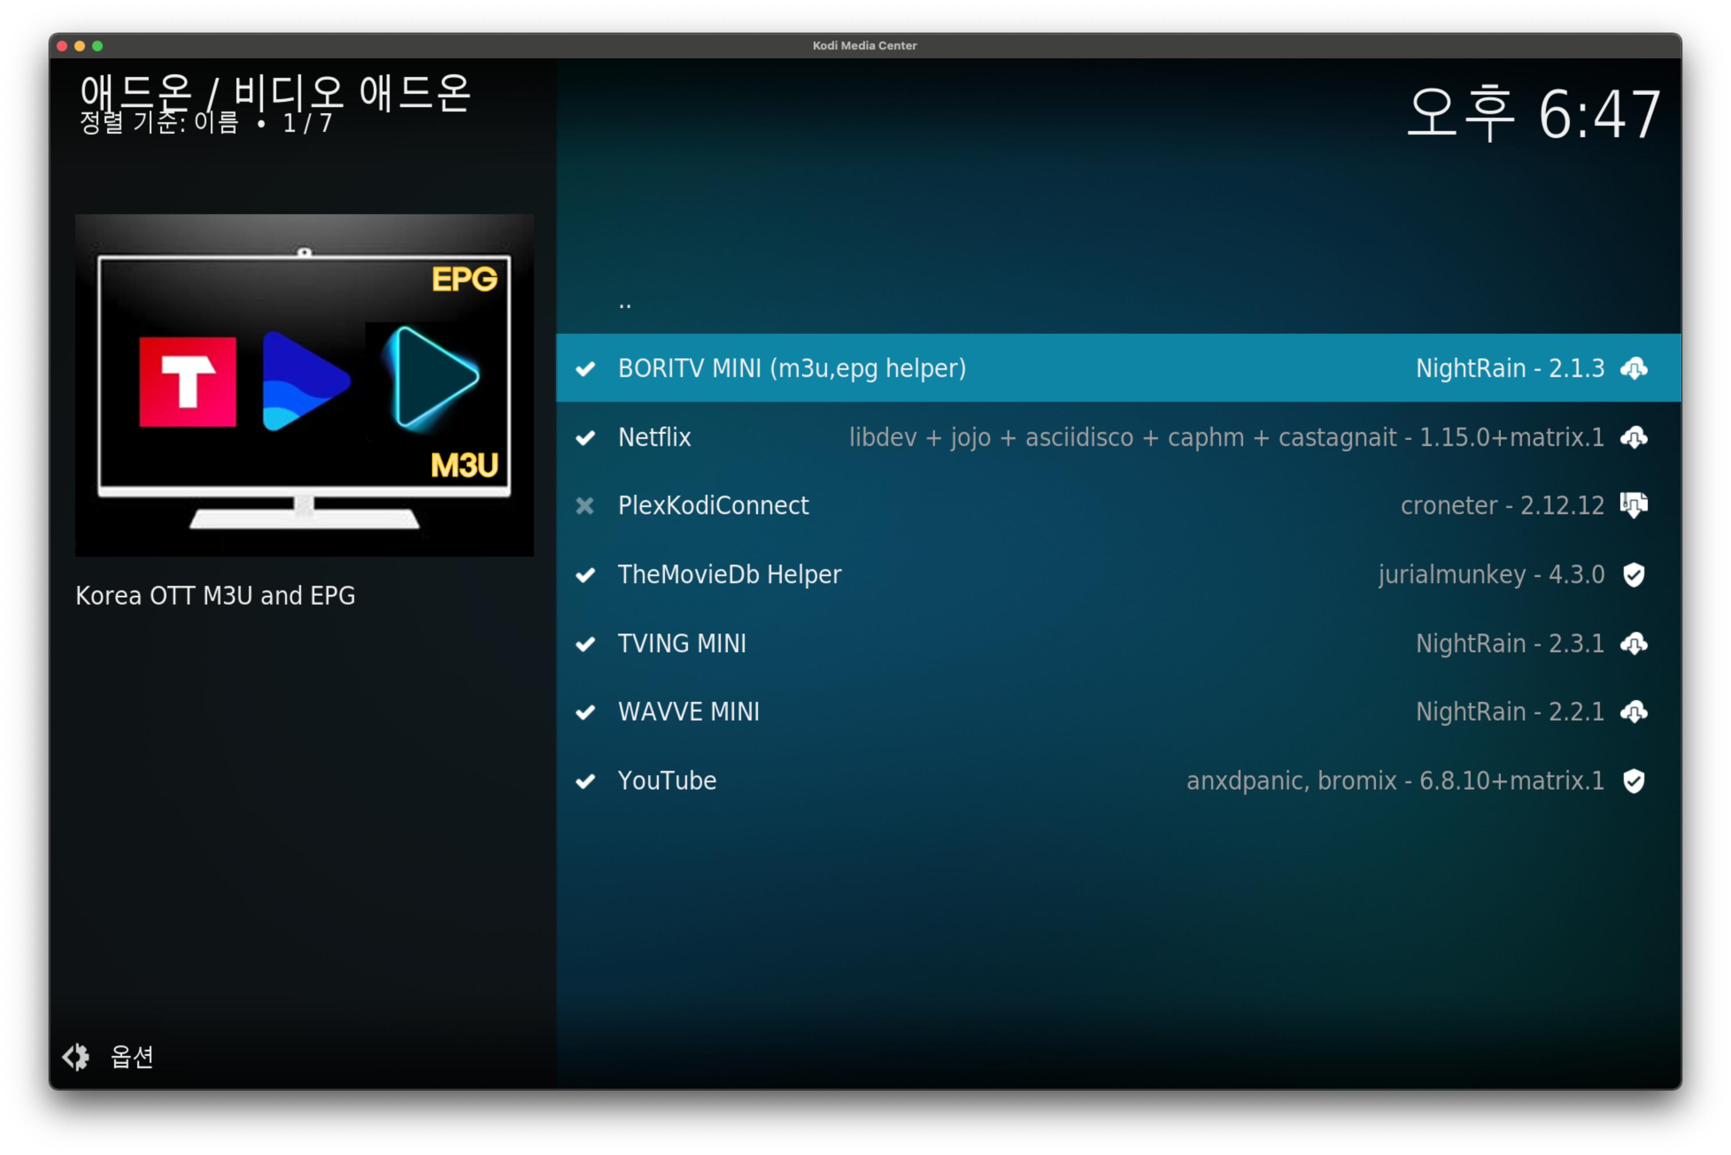
Task: Click the options gear icon at bottom-left
Action: coord(76,1056)
